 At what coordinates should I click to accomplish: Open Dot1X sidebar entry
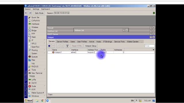click(x=34, y=83)
